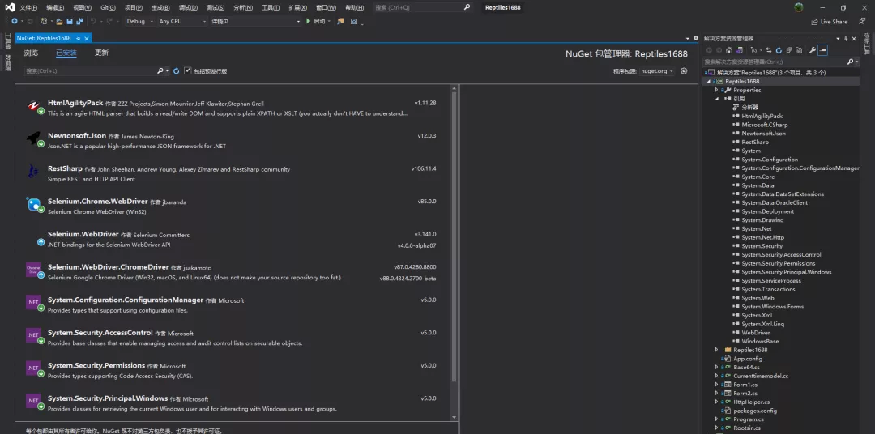Pin the NuGet: Reptiles1688 document tab
Image resolution: width=875 pixels, height=434 pixels.
click(79, 39)
